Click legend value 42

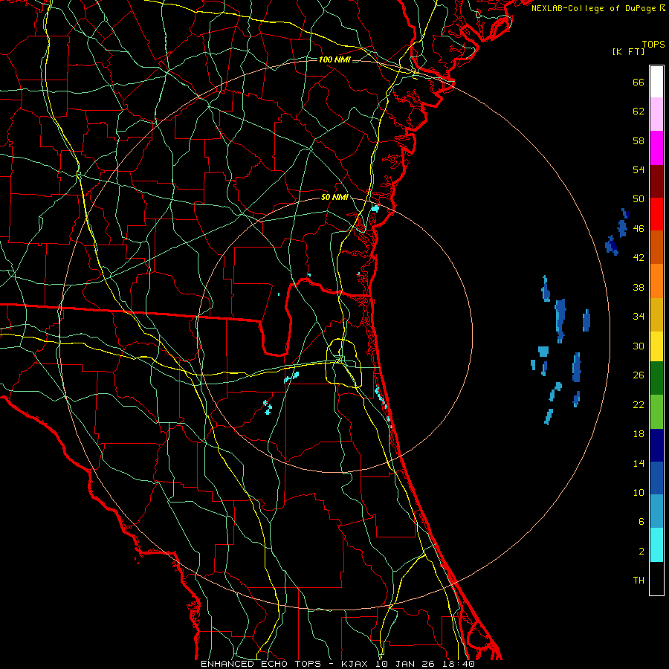[639, 258]
